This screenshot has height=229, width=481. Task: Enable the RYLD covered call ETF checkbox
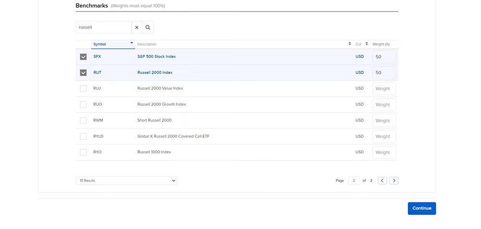(x=83, y=136)
